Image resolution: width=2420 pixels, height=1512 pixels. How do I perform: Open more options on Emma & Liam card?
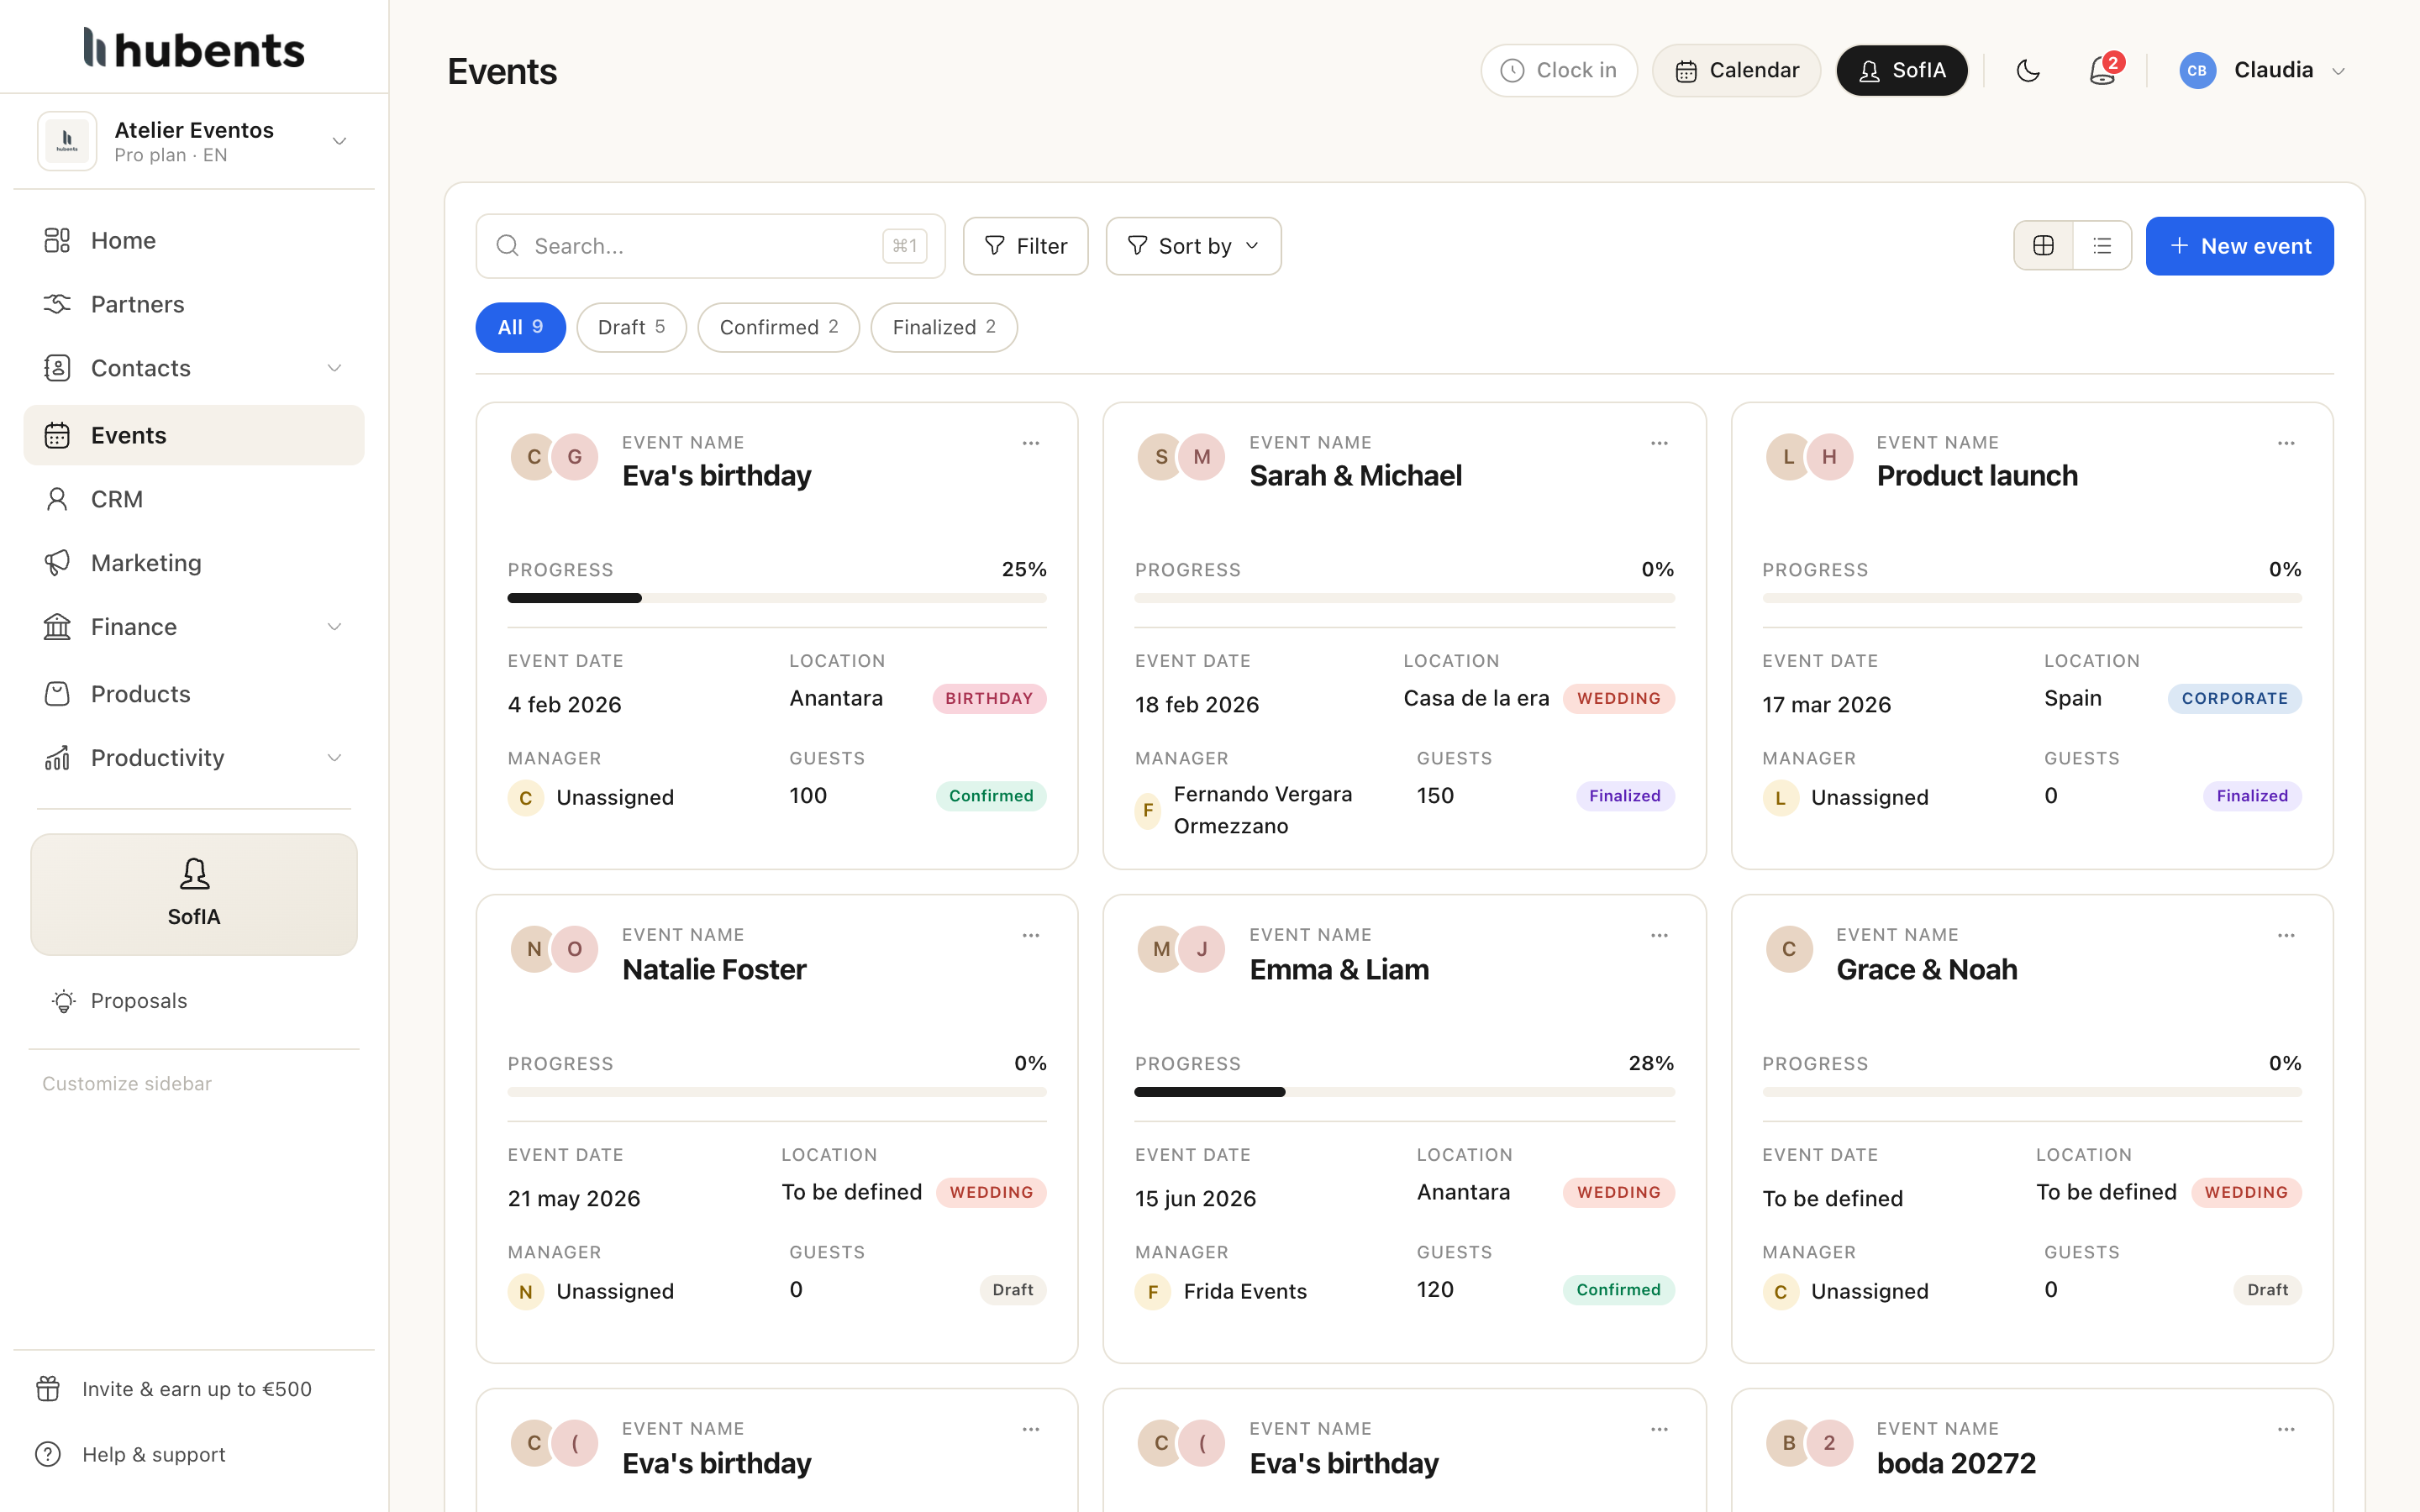point(1659,935)
